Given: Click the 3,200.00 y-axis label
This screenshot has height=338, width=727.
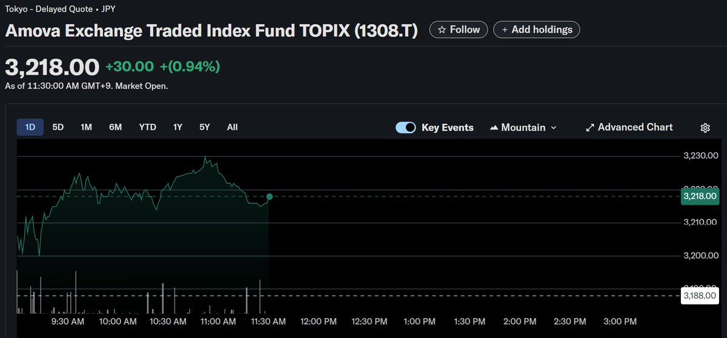Looking at the screenshot, I should point(700,256).
